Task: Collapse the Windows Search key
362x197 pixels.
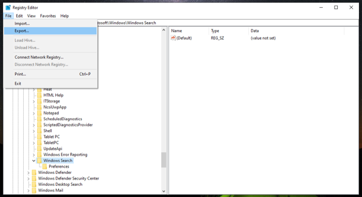Action: (x=34, y=160)
